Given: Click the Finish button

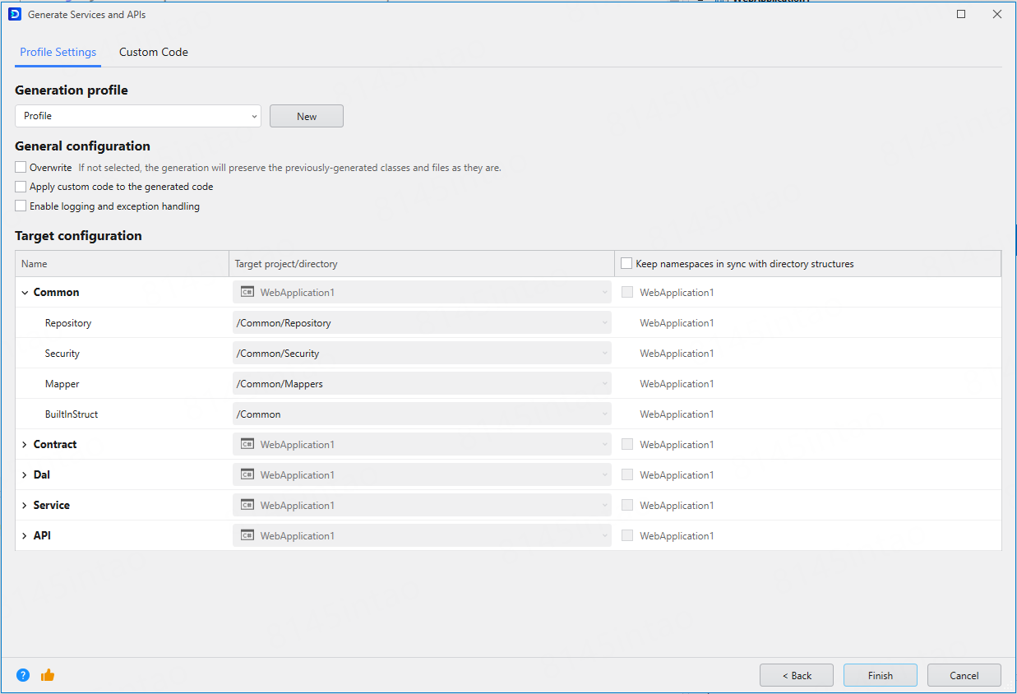Looking at the screenshot, I should point(880,675).
